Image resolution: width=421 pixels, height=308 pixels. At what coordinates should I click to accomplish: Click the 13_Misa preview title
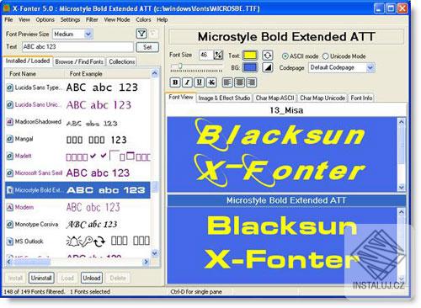pos(286,110)
